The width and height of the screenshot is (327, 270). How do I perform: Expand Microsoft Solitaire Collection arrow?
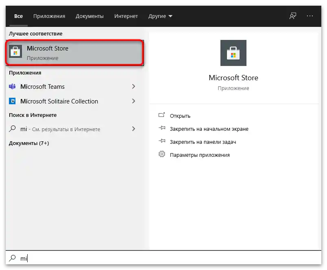[134, 101]
